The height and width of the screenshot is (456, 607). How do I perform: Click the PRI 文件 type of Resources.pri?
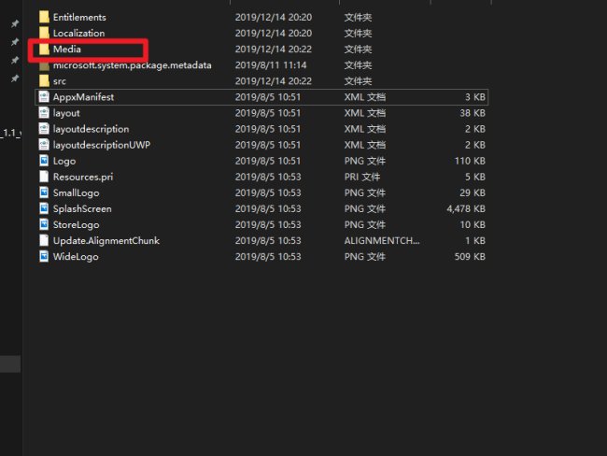pyautogui.click(x=363, y=177)
